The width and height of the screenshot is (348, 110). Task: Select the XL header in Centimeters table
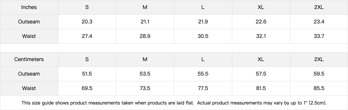[261, 59]
